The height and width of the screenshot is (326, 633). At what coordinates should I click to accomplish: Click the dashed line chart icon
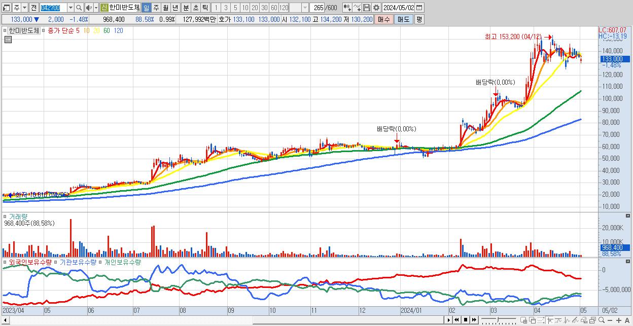point(541,320)
